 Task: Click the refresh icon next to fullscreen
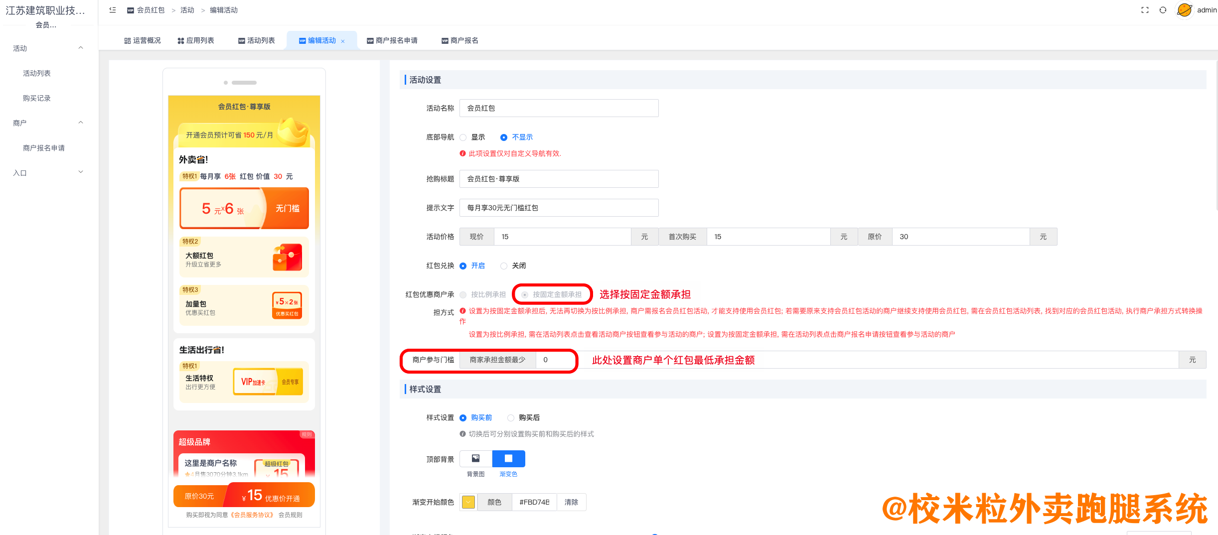tap(1163, 9)
